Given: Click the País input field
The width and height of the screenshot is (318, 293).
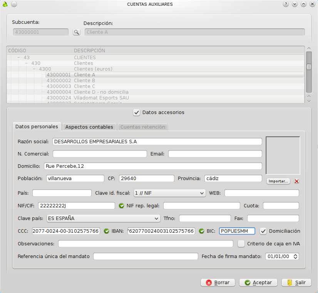Looking at the screenshot, I should [x=62, y=193].
